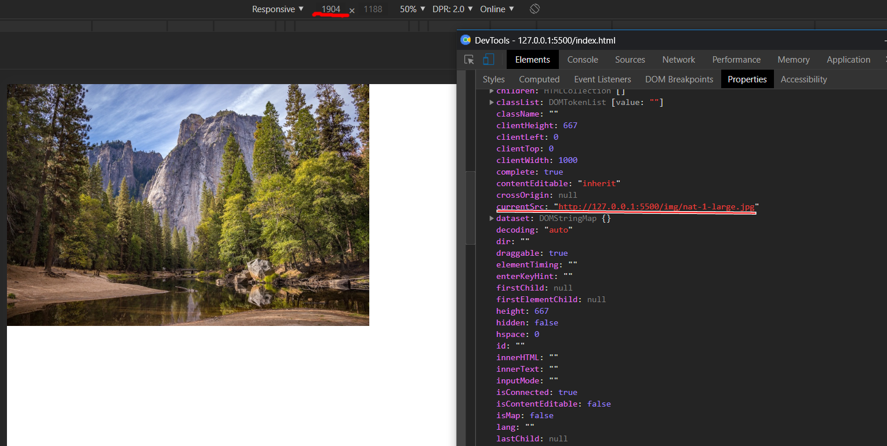Image resolution: width=887 pixels, height=446 pixels.
Task: Click the Yosemite landscape image in the viewport
Action: click(188, 205)
